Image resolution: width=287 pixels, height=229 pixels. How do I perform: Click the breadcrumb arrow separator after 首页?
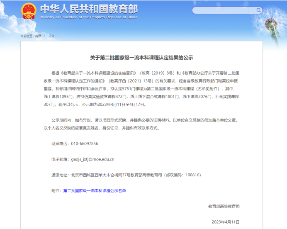[x=44, y=36]
